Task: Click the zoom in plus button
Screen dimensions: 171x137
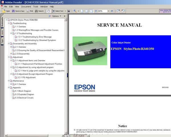Action: coord(112,11)
